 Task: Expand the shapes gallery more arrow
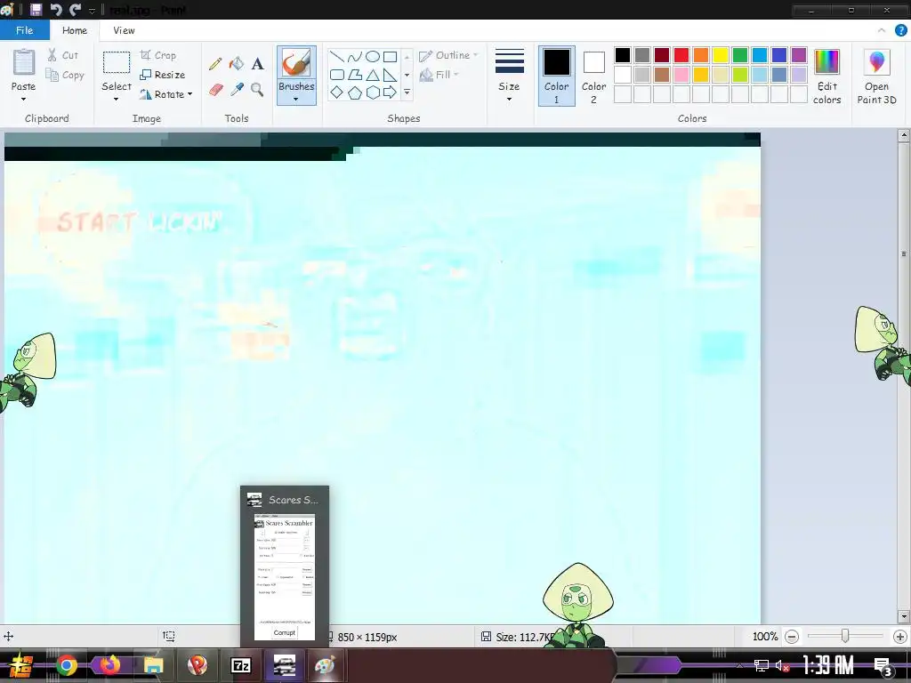(407, 92)
